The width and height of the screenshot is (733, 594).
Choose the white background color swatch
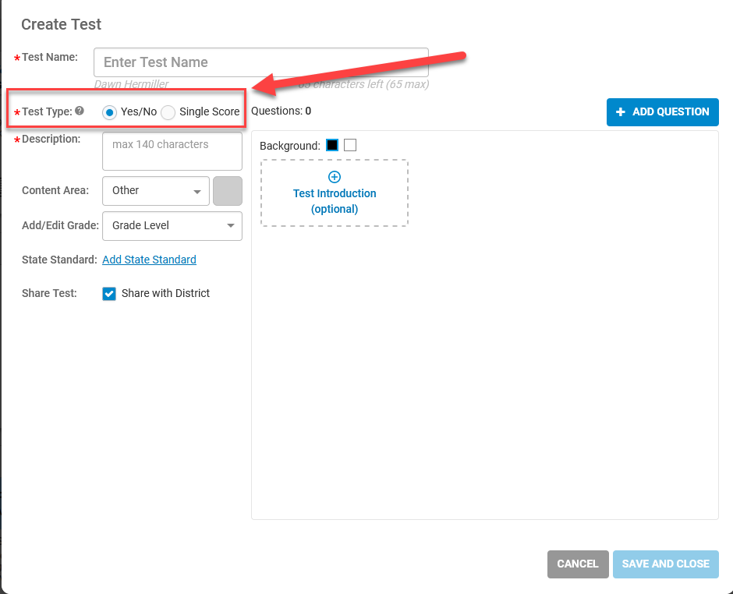click(350, 145)
